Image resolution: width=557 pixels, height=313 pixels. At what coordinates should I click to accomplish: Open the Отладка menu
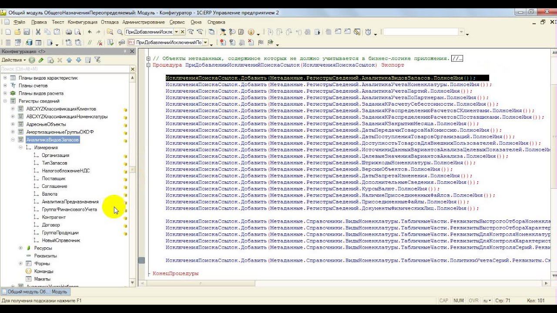click(x=110, y=22)
